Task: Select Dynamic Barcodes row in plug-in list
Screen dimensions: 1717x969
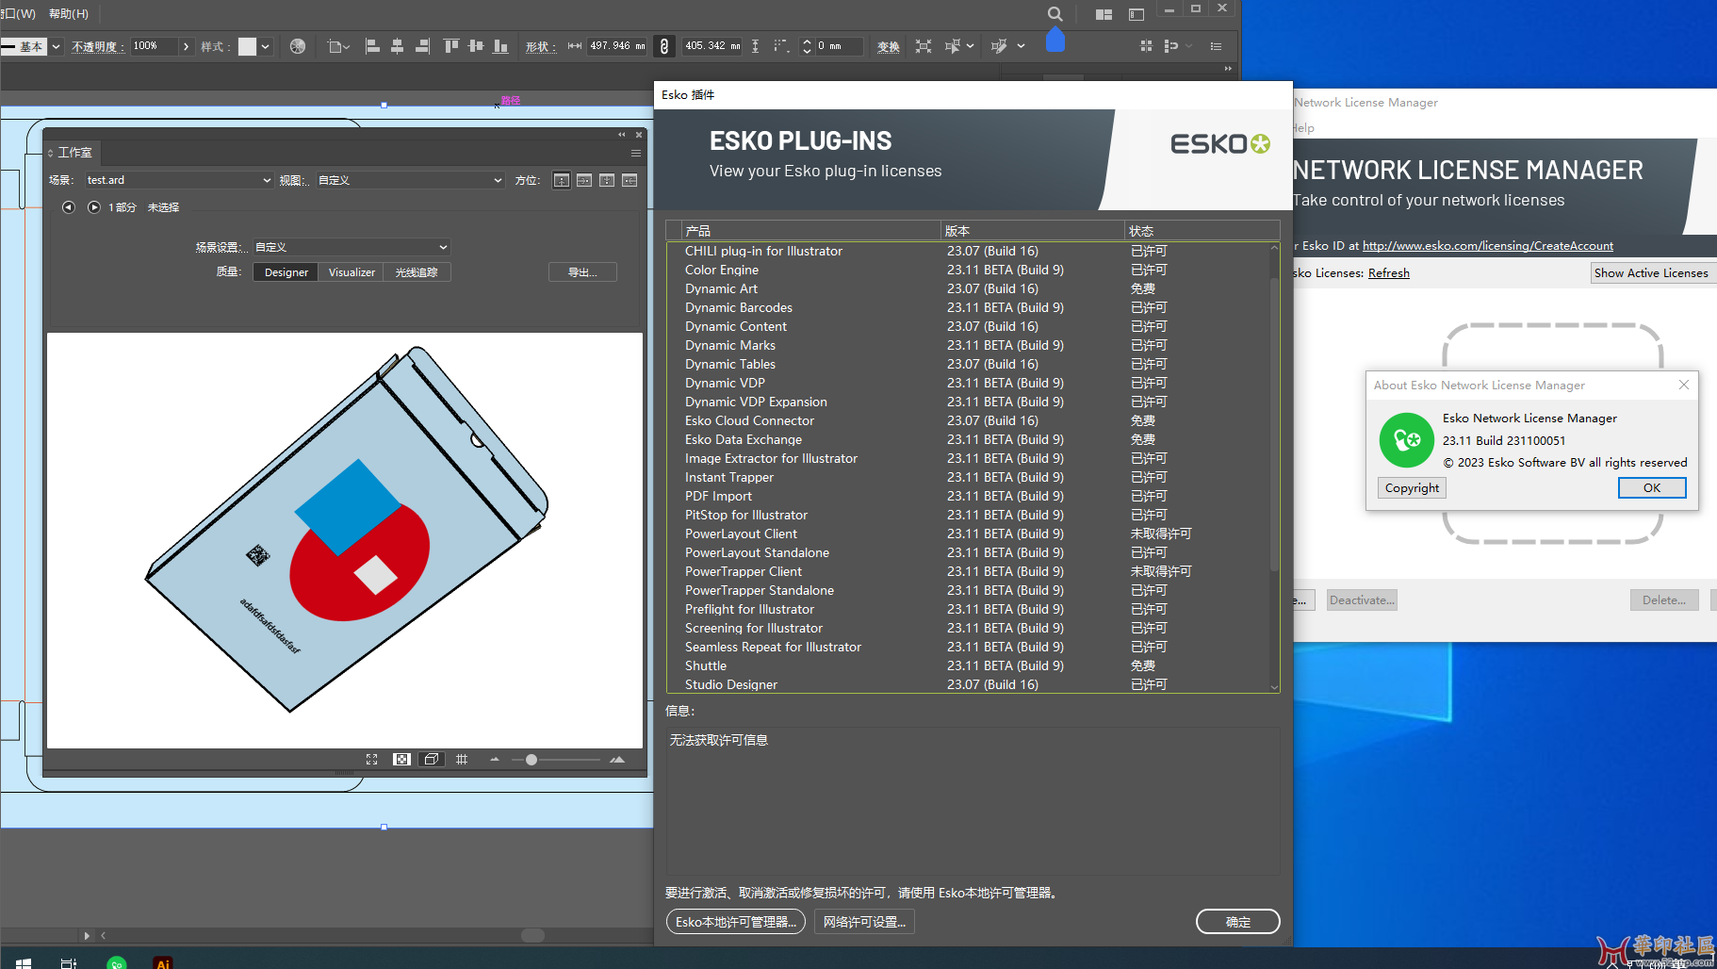Action: (x=969, y=307)
